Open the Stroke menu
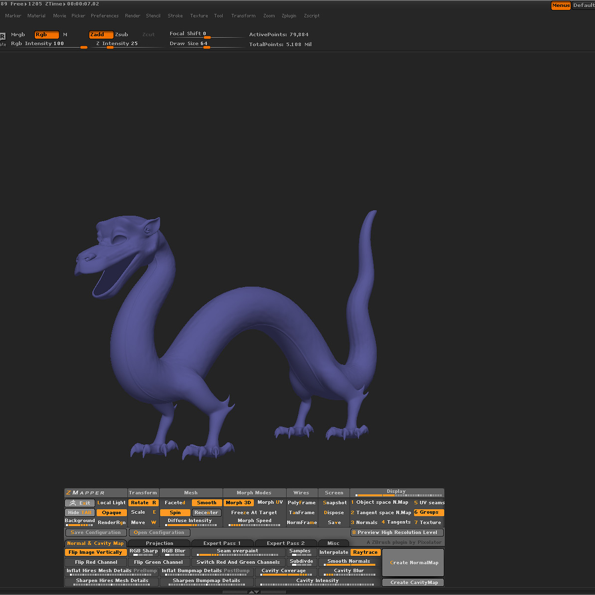This screenshot has width=595, height=595. tap(175, 16)
